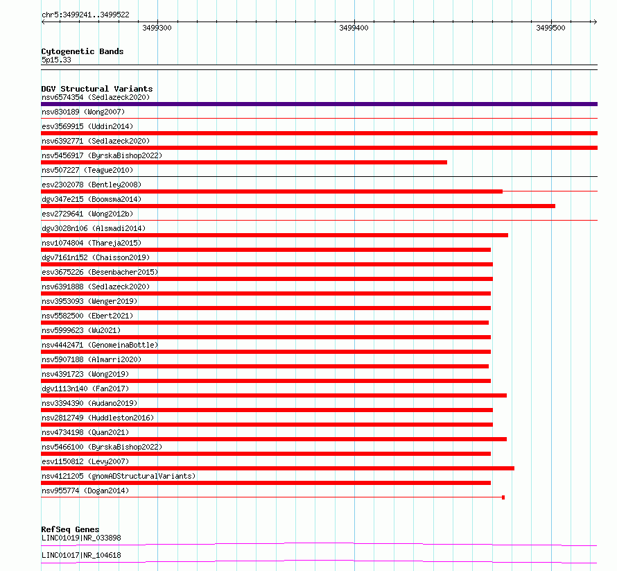Select variant nsv5999623 (Wu2021) label

coord(81,330)
